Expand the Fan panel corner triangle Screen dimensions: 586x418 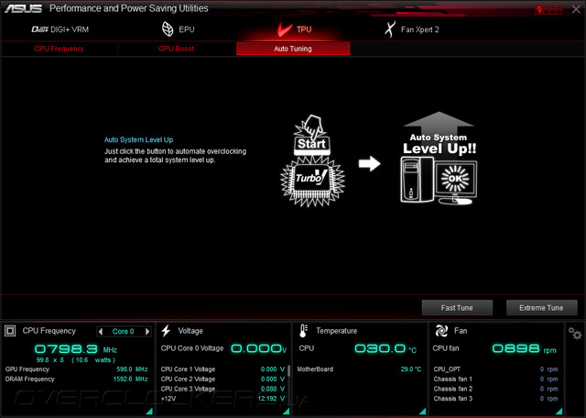coord(559,412)
